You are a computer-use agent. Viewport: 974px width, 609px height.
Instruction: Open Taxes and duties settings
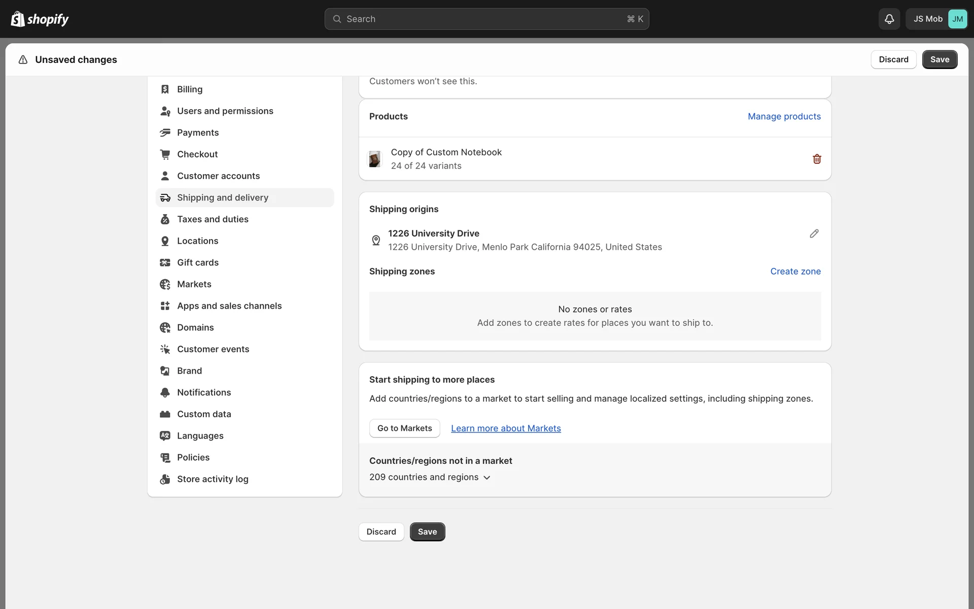click(213, 219)
